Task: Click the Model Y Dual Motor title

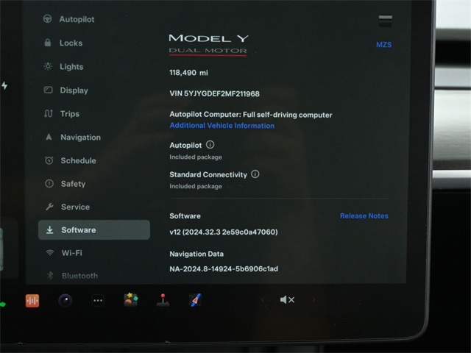Action: 208,44
